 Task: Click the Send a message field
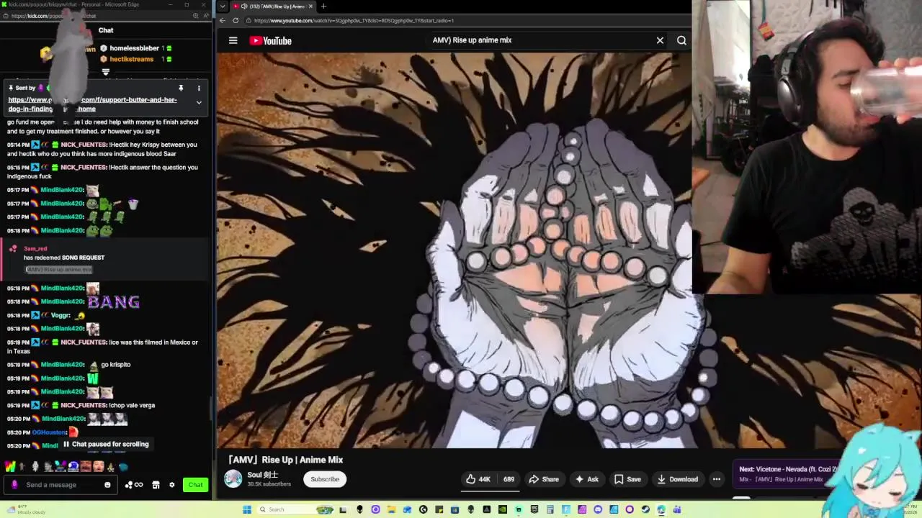61,485
